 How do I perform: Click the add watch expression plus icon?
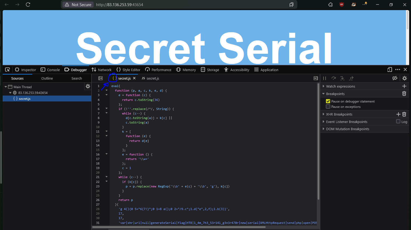pos(404,86)
